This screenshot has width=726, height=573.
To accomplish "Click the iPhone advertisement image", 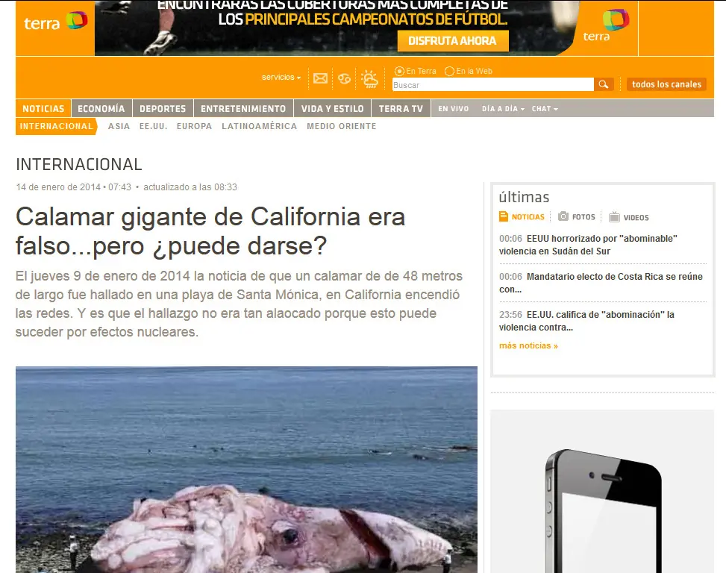I will coord(602,492).
